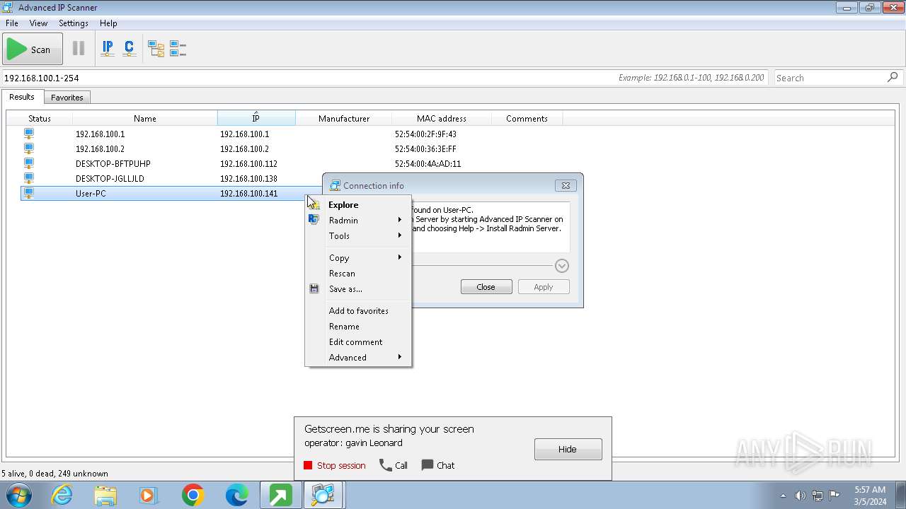
Task: Click the Expand all toolbar icon
Action: [x=156, y=49]
